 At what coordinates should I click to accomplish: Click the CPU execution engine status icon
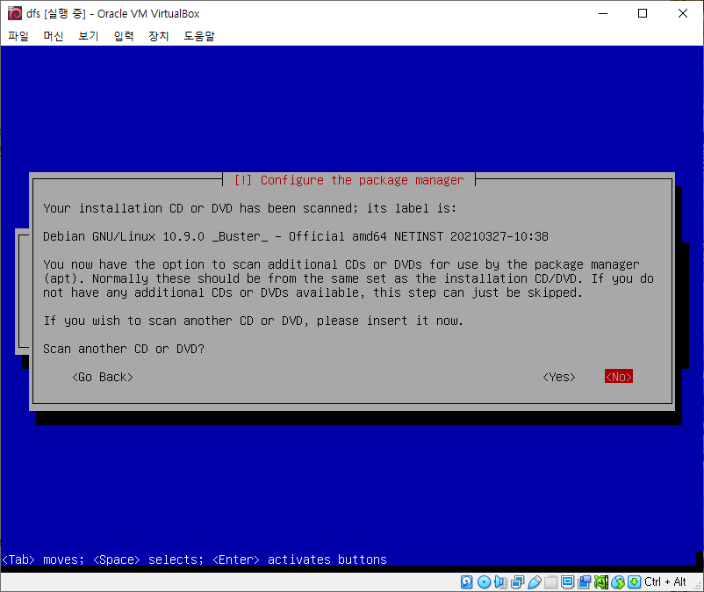point(600,582)
